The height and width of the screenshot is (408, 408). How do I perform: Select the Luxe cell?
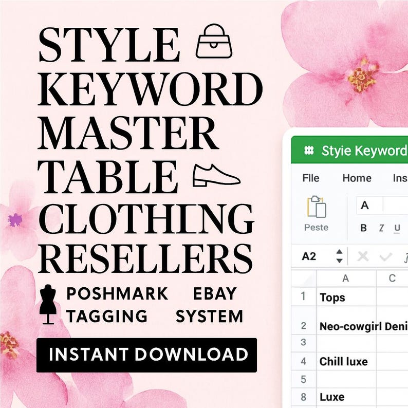pyautogui.click(x=346, y=397)
